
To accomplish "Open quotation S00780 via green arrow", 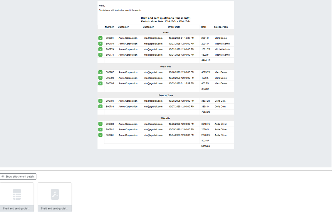I will pos(100,44).
